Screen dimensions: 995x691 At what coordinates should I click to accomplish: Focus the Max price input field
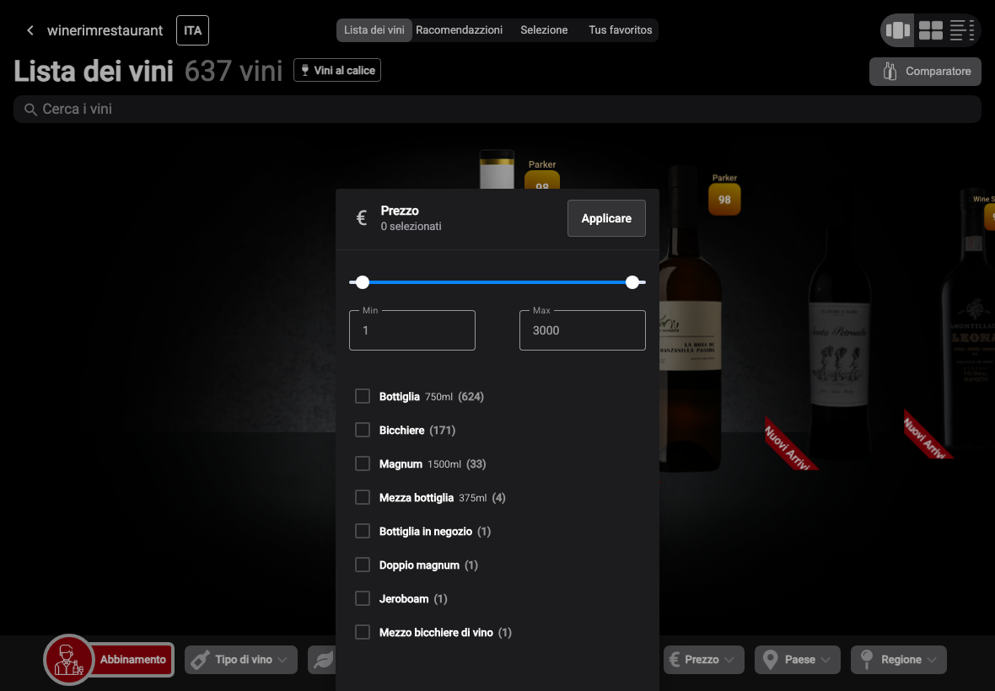[x=582, y=330]
